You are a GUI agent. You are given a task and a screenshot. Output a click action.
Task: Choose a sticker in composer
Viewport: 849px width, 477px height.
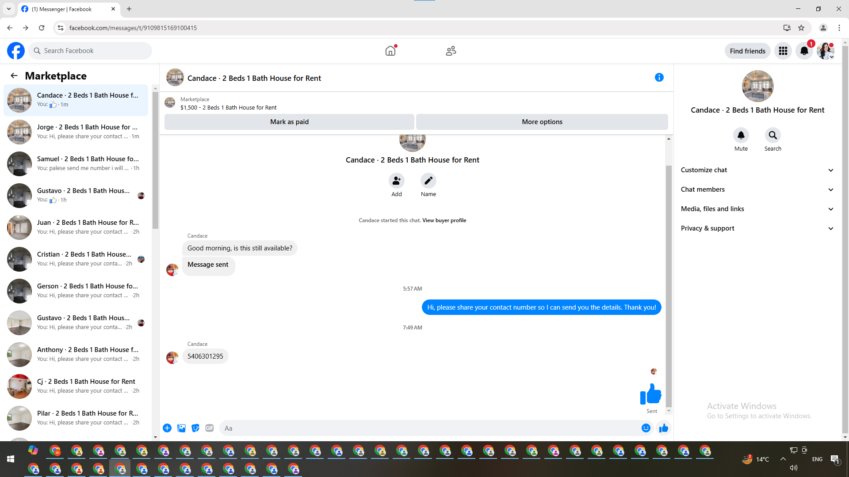(195, 428)
